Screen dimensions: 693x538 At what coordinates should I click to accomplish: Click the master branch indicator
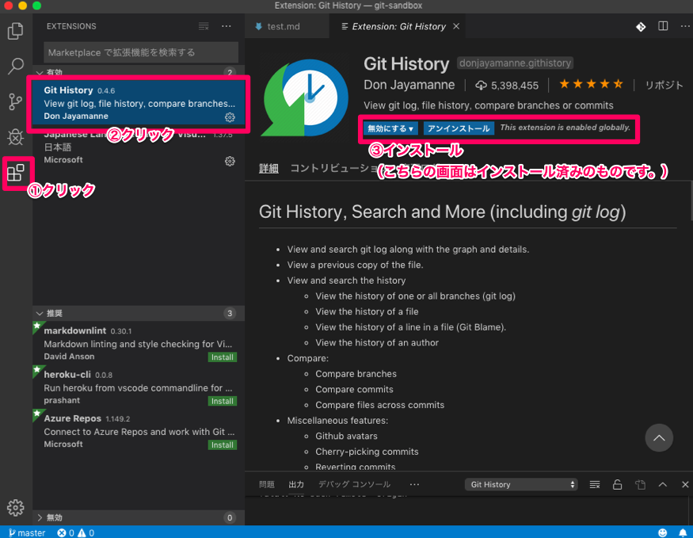pyautogui.click(x=27, y=532)
